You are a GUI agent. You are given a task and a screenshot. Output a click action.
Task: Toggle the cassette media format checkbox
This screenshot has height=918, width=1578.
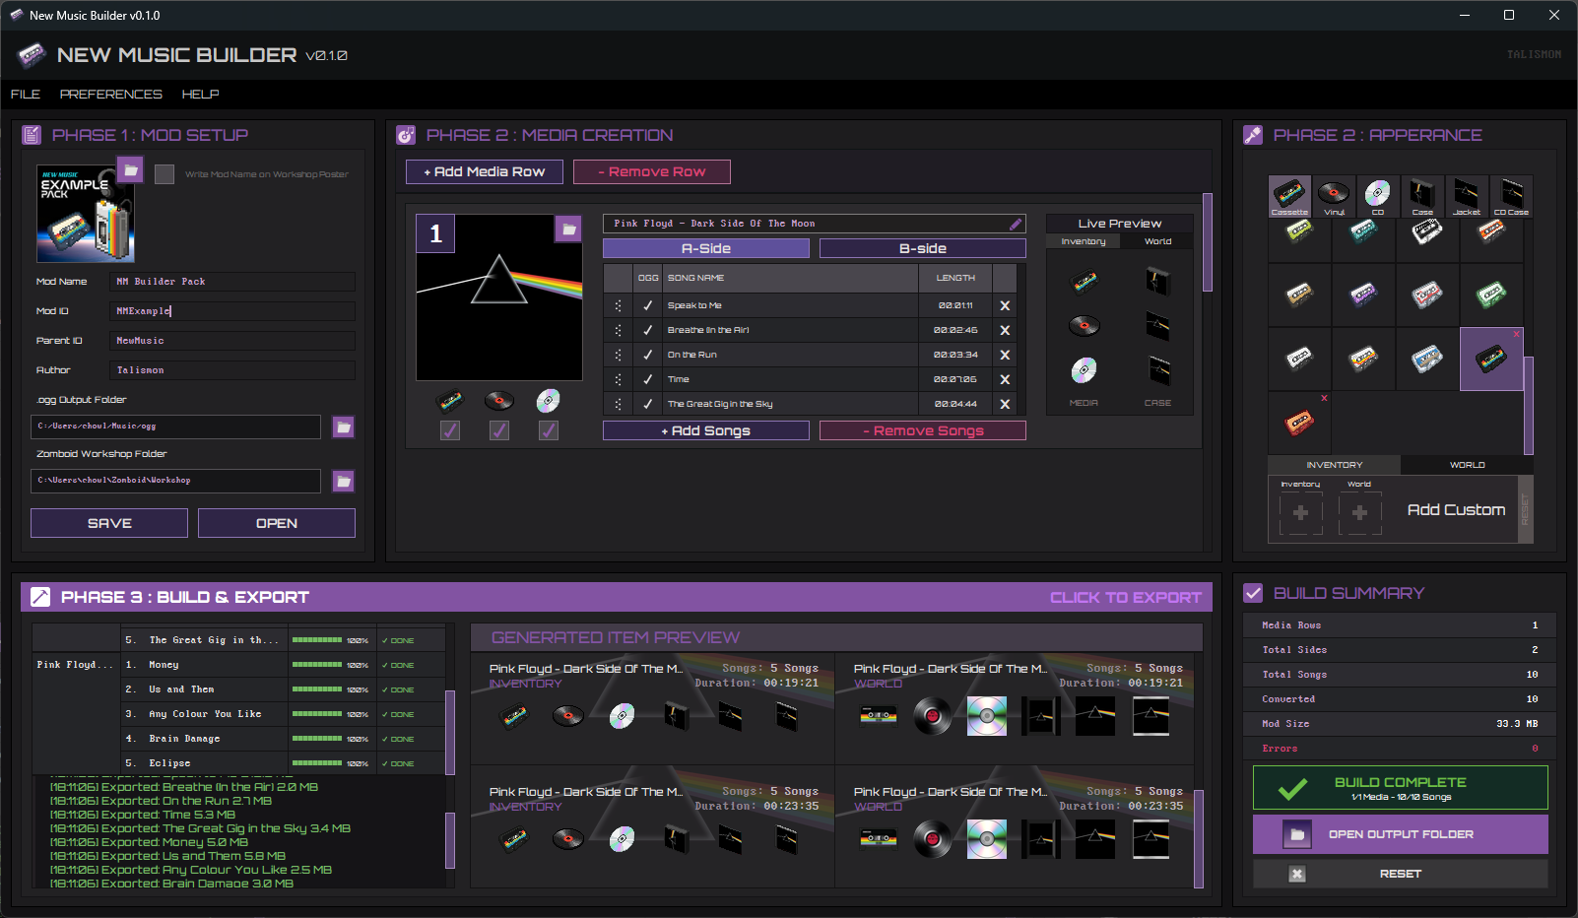450,430
